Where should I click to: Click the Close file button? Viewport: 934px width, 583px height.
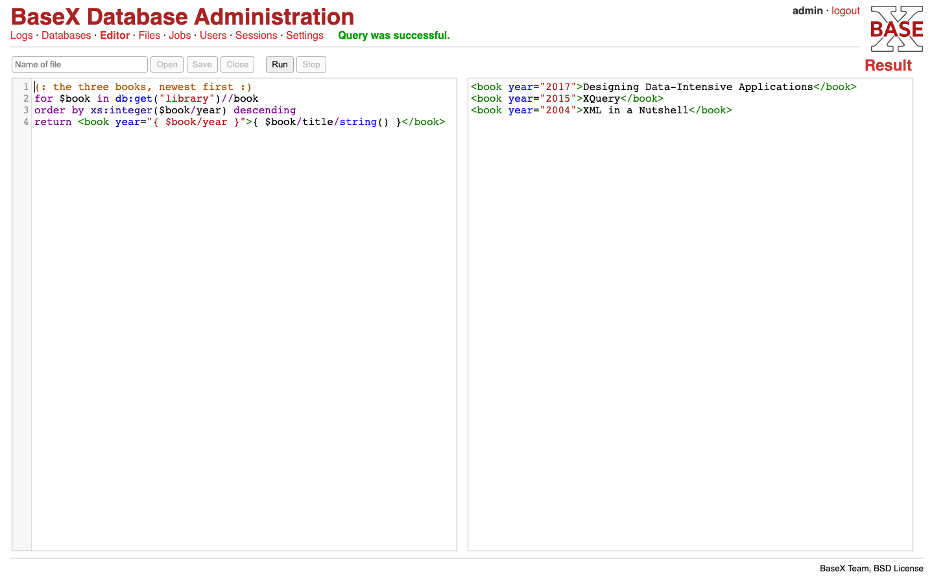[x=237, y=65]
